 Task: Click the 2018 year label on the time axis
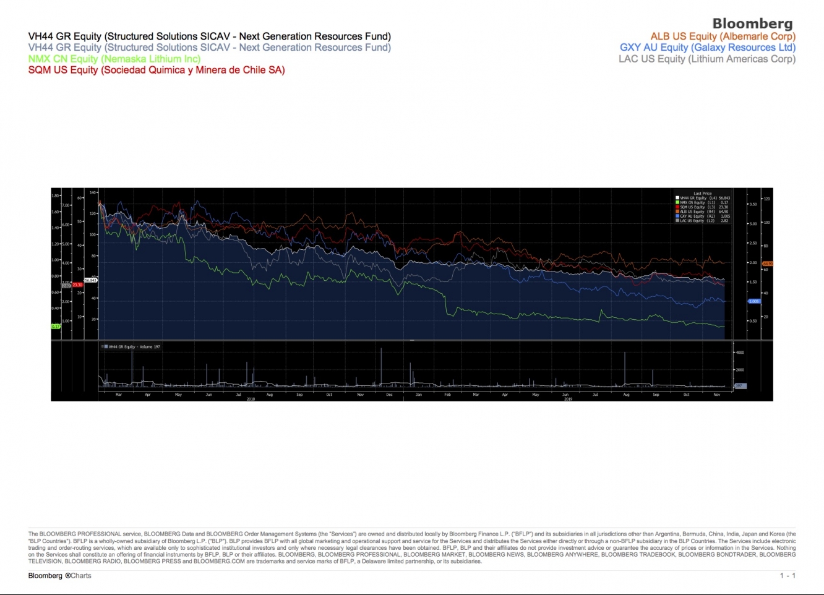(251, 399)
